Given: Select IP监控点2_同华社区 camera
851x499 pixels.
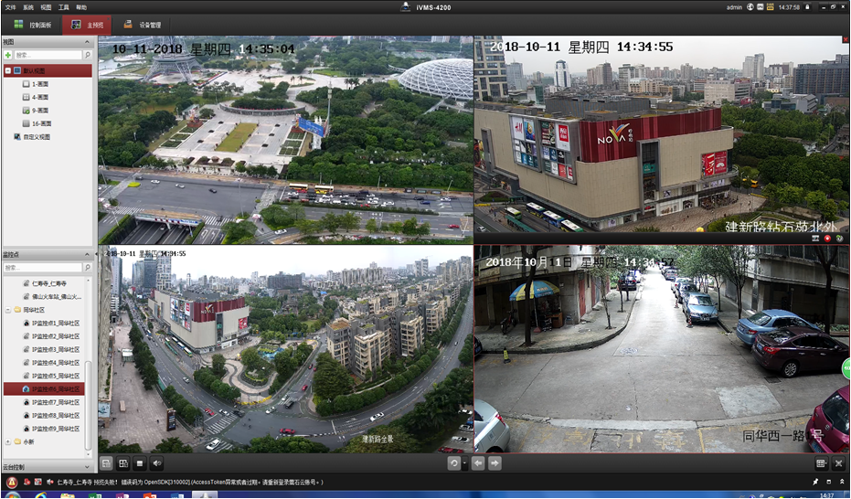Looking at the screenshot, I should tap(51, 336).
